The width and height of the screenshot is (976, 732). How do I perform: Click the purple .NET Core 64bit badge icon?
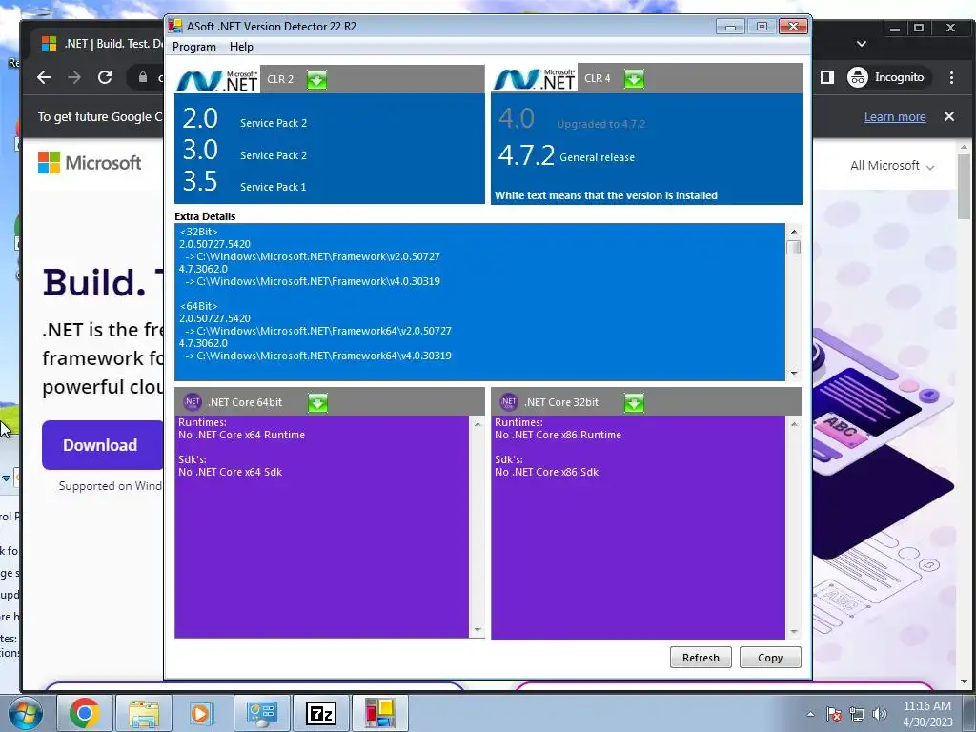click(192, 402)
